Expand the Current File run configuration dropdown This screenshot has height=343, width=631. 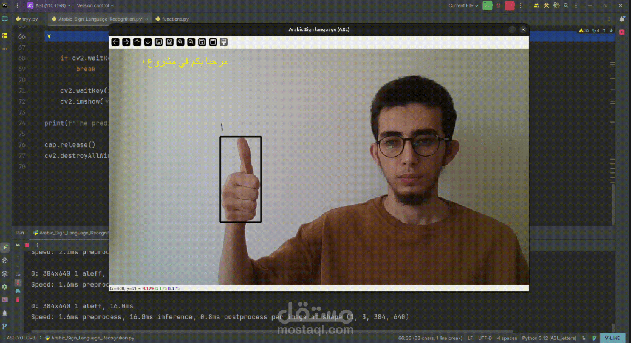(463, 5)
